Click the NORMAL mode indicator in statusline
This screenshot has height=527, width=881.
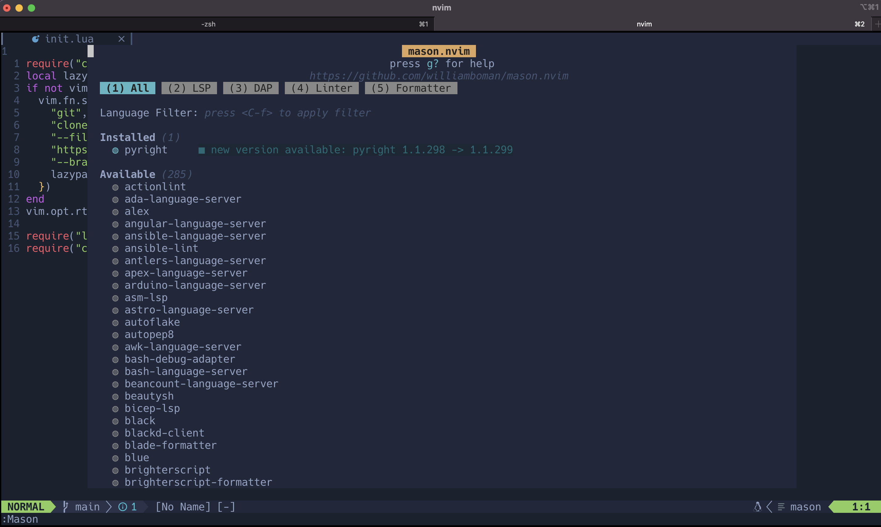(26, 506)
